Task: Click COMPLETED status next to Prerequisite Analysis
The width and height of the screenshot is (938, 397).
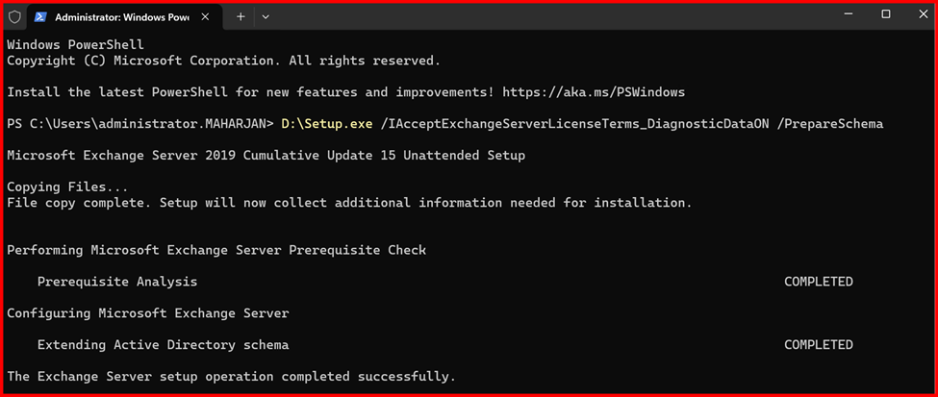Action: [x=818, y=282]
